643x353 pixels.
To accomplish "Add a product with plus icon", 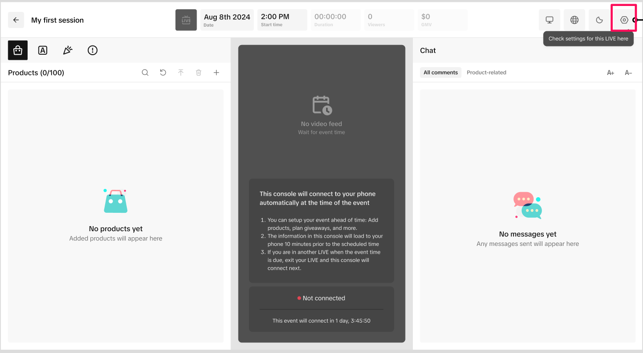I will coord(216,73).
